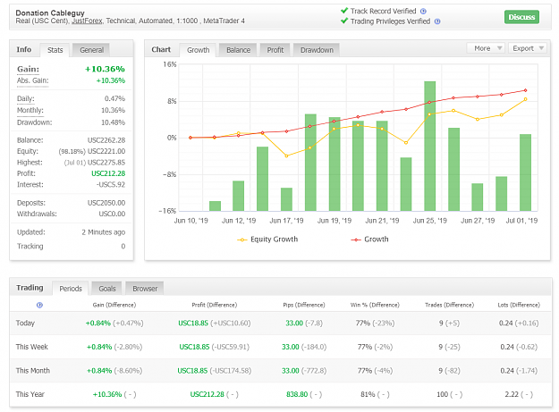
Task: Click the Updated 2 Minutes ago text
Action: 104,232
